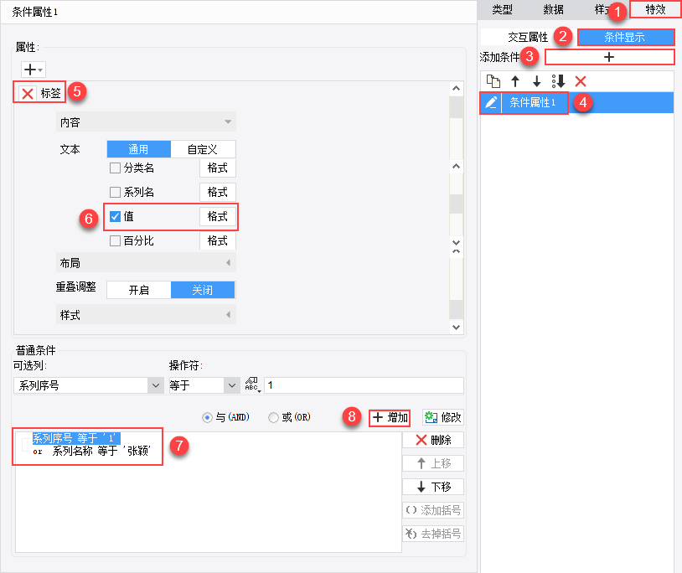Switch to the 交互属性 tab
This screenshot has height=573, width=682.
528,38
